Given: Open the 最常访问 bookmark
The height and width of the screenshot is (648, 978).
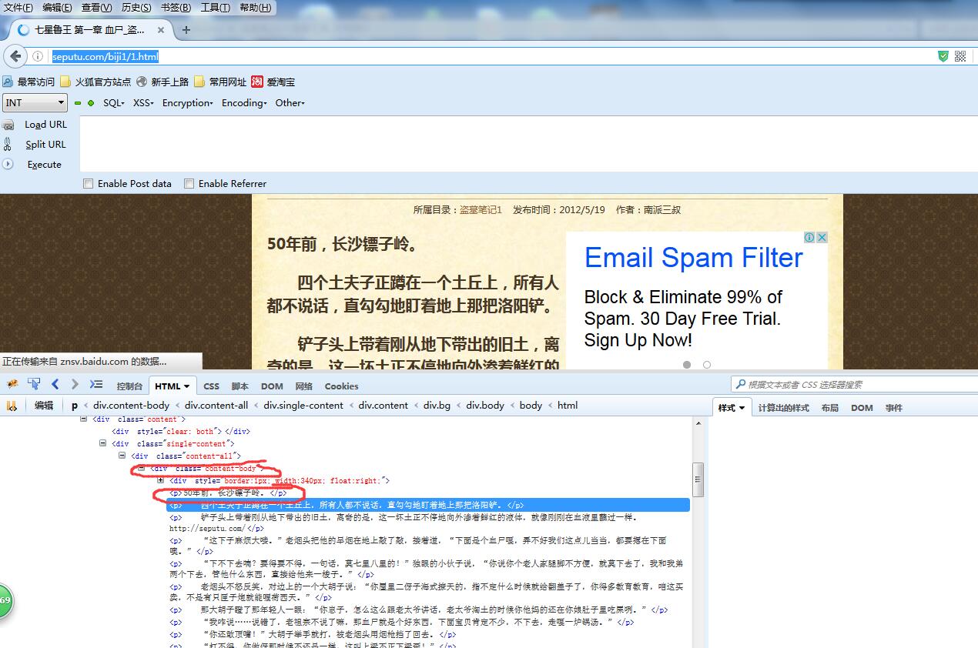Looking at the screenshot, I should coord(28,82).
